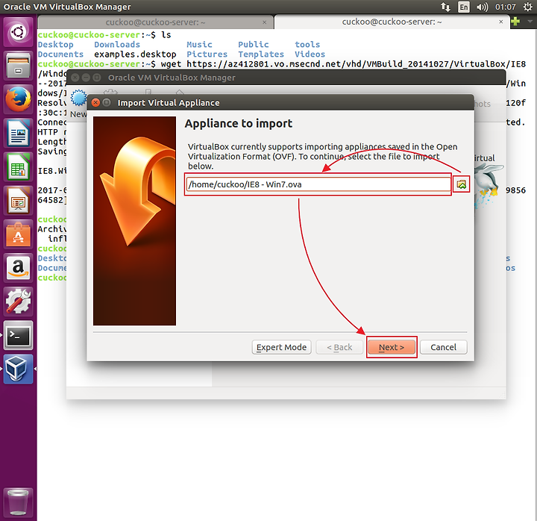Open Amazon launcher icon
The image size is (537, 521).
click(18, 267)
